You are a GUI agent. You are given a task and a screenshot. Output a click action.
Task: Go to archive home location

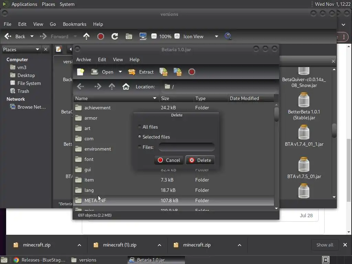(126, 87)
